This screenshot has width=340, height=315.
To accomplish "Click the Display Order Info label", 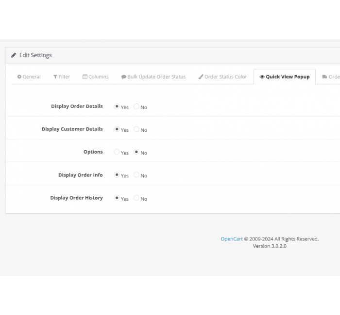I will [x=81, y=175].
